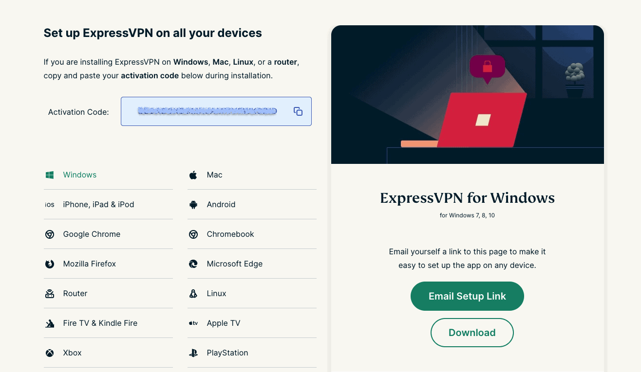641x372 pixels.
Task: Select PlayStation setup option
Action: tap(252, 353)
